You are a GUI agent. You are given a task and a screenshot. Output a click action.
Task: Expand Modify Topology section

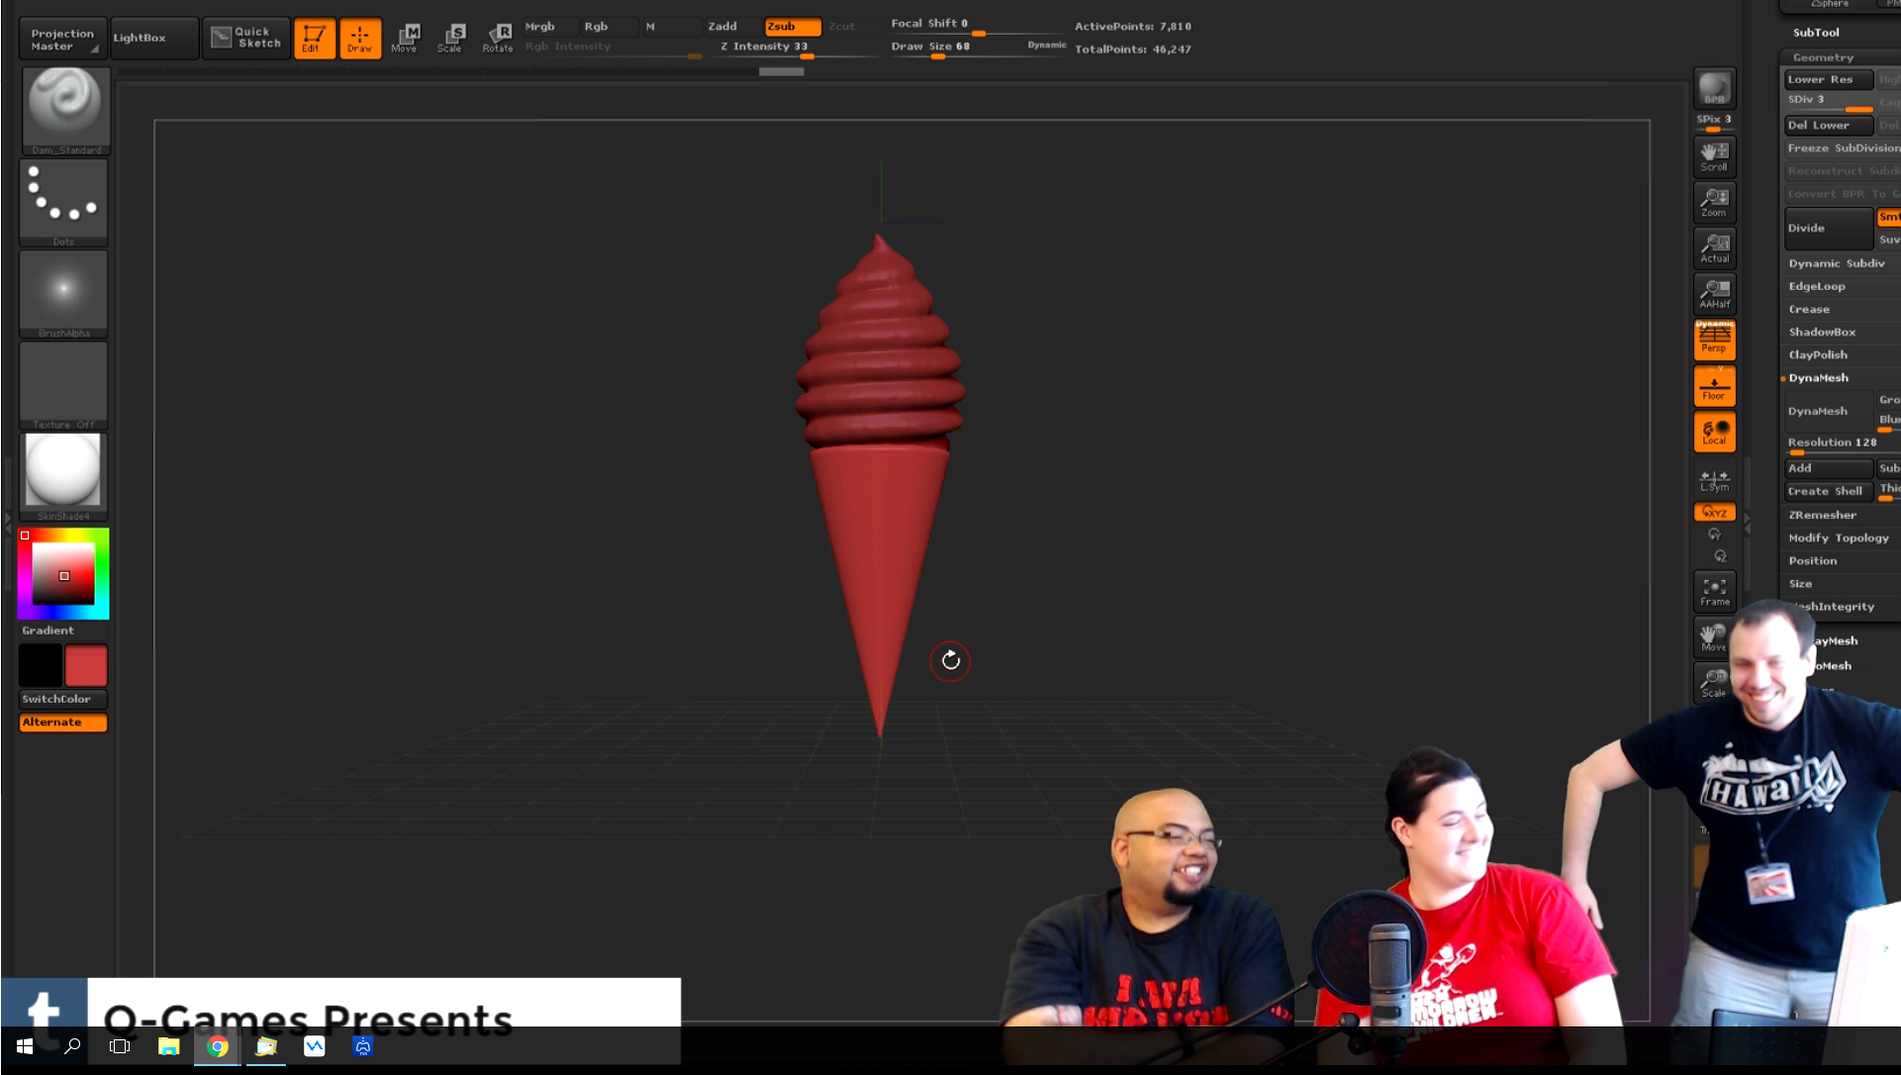click(1839, 538)
